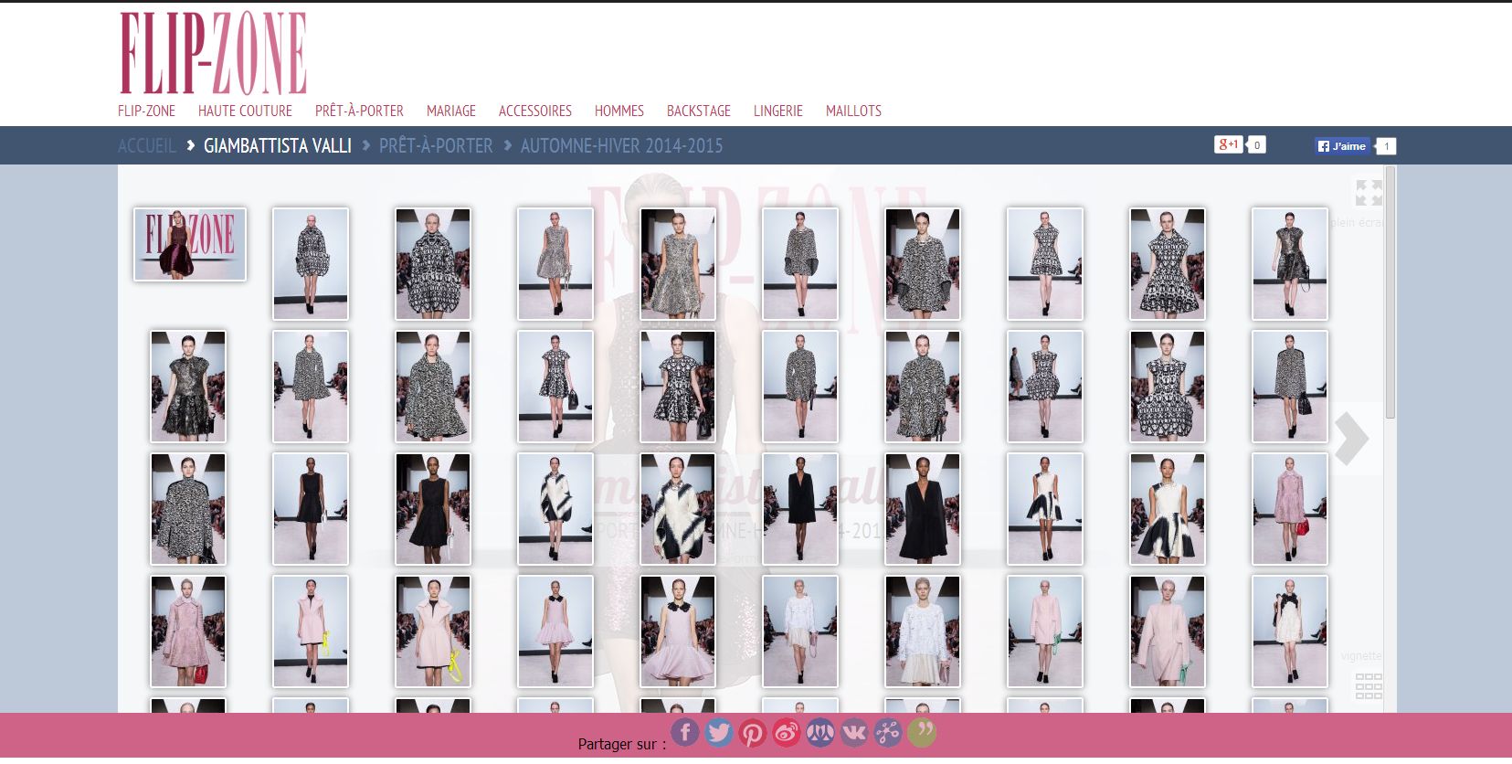Go to next page with right arrow
The height and width of the screenshot is (764, 1512).
[1351, 439]
